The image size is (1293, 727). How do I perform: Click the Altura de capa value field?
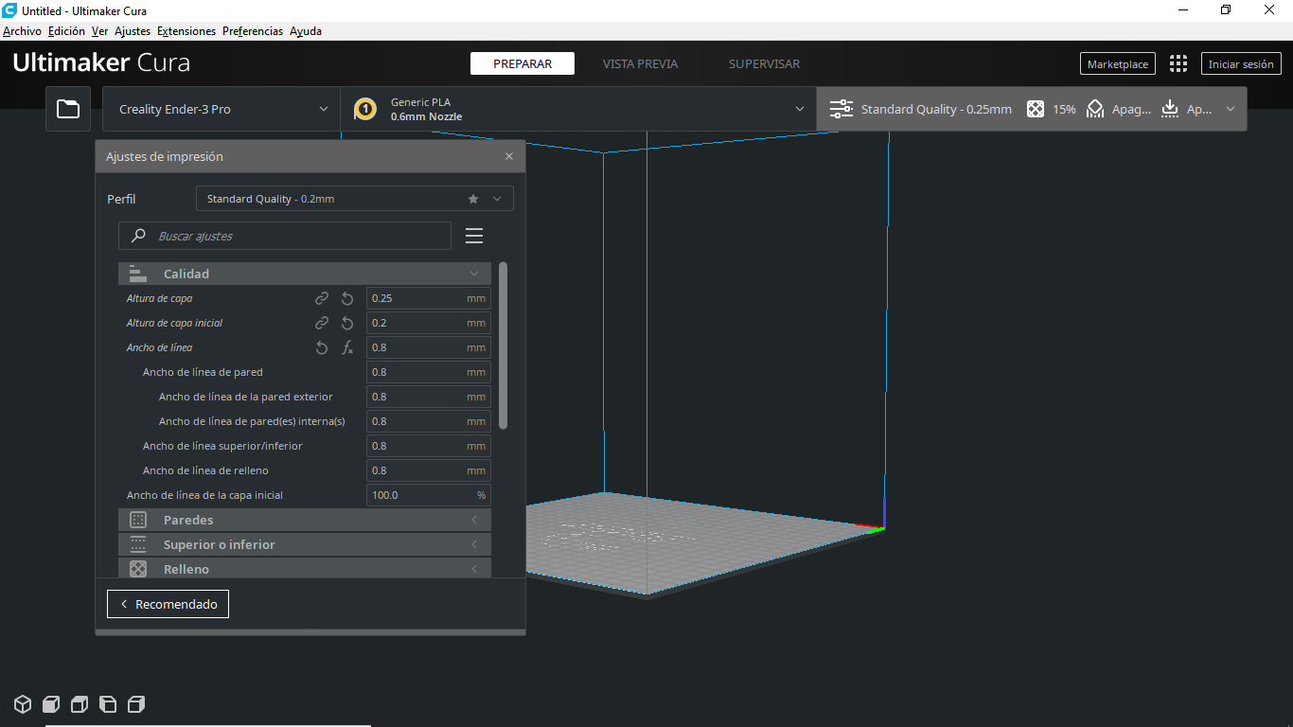(429, 298)
